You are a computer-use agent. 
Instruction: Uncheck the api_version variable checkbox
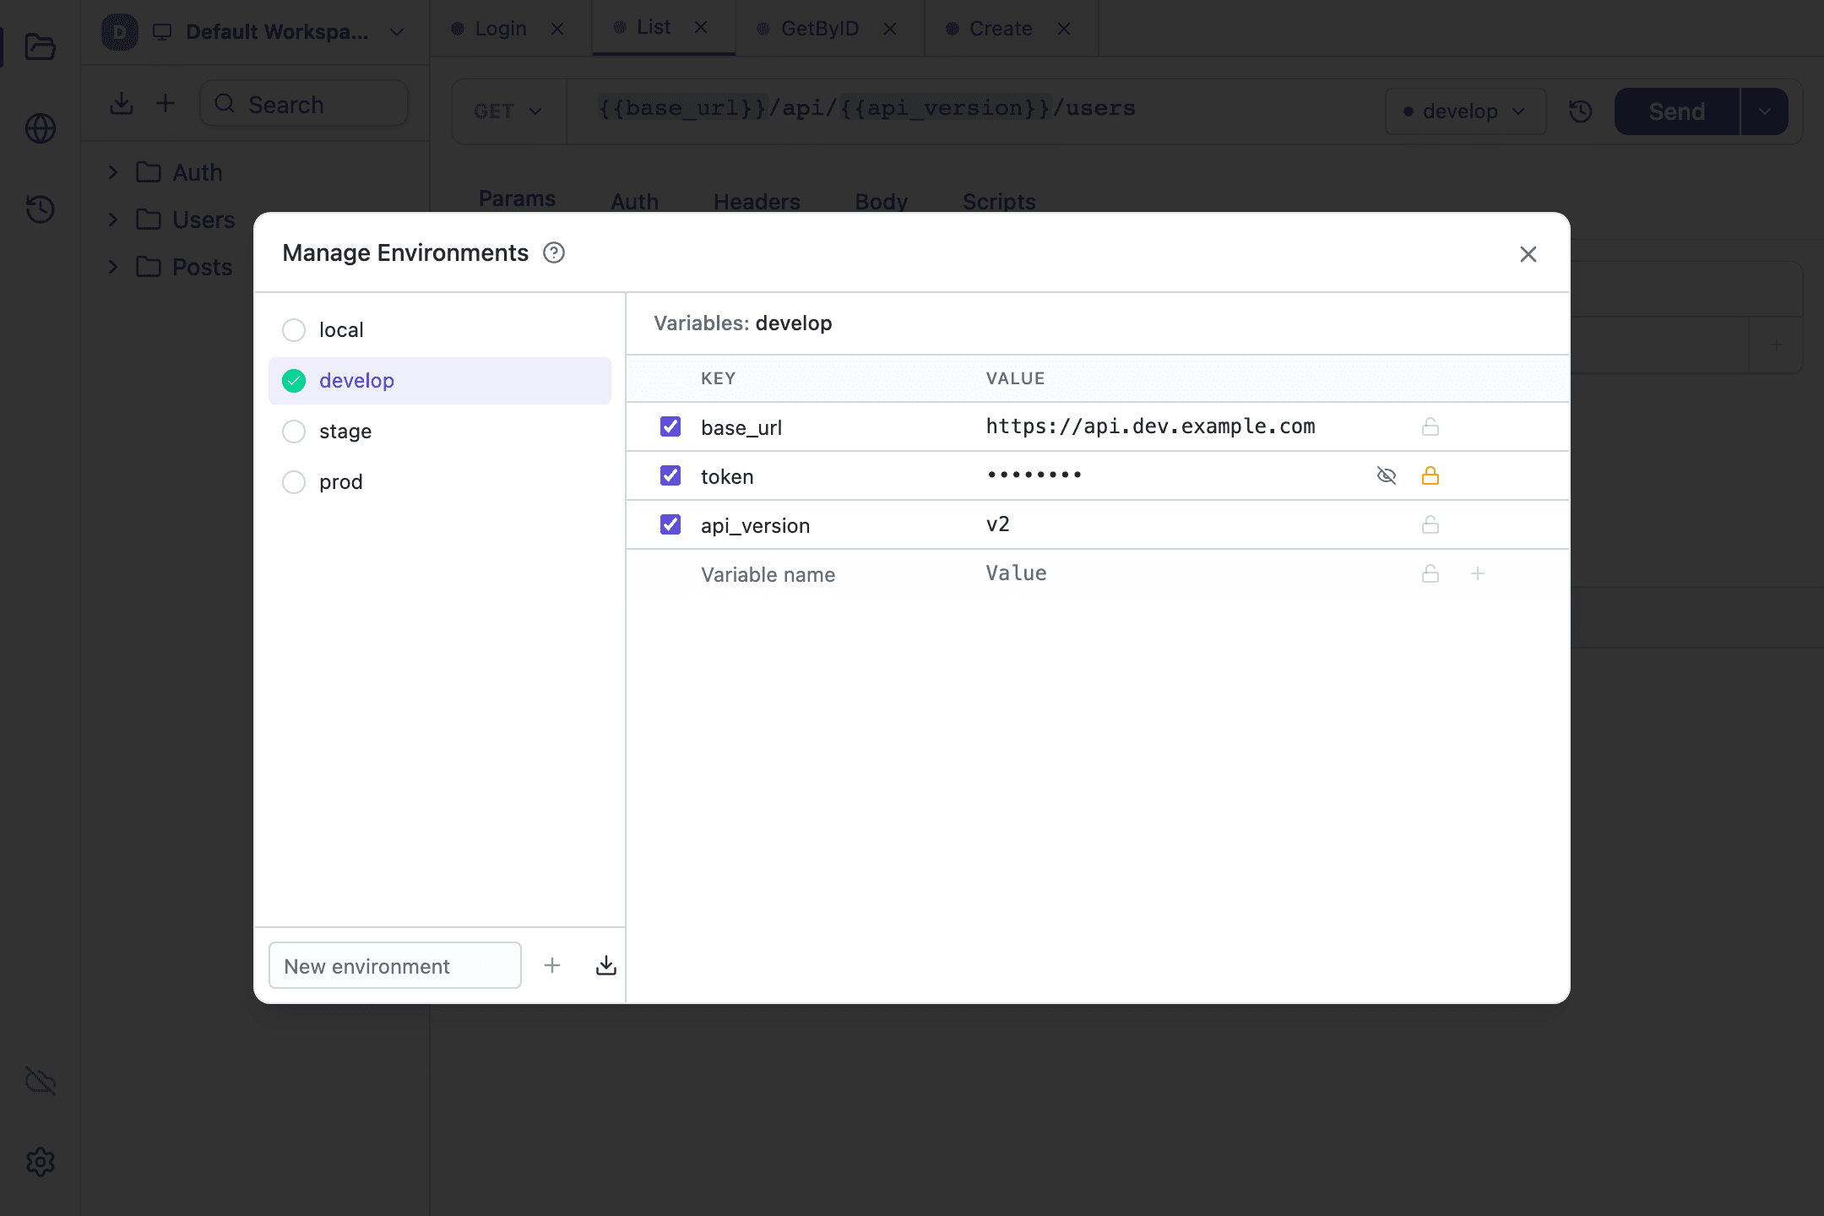670,524
